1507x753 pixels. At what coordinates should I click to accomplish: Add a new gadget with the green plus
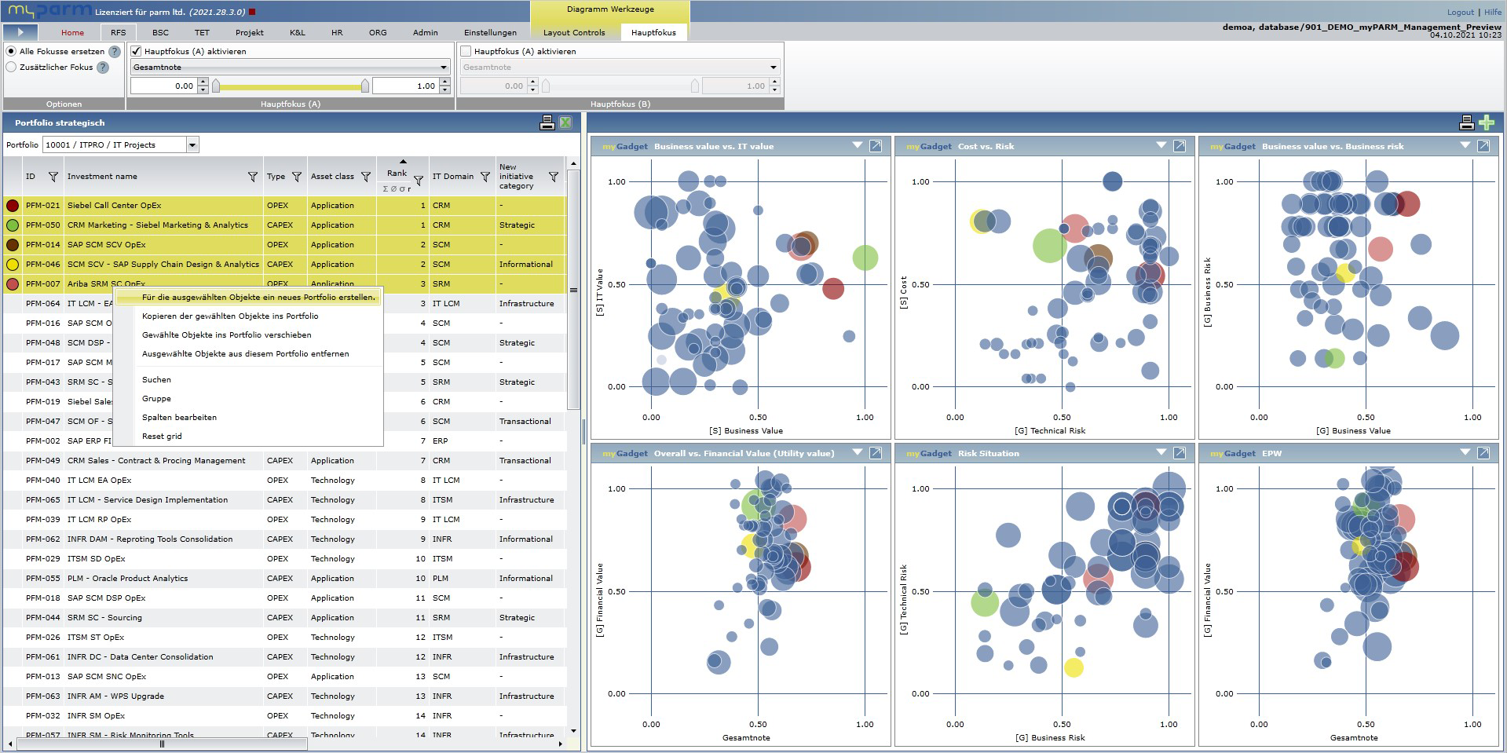click(x=1487, y=122)
